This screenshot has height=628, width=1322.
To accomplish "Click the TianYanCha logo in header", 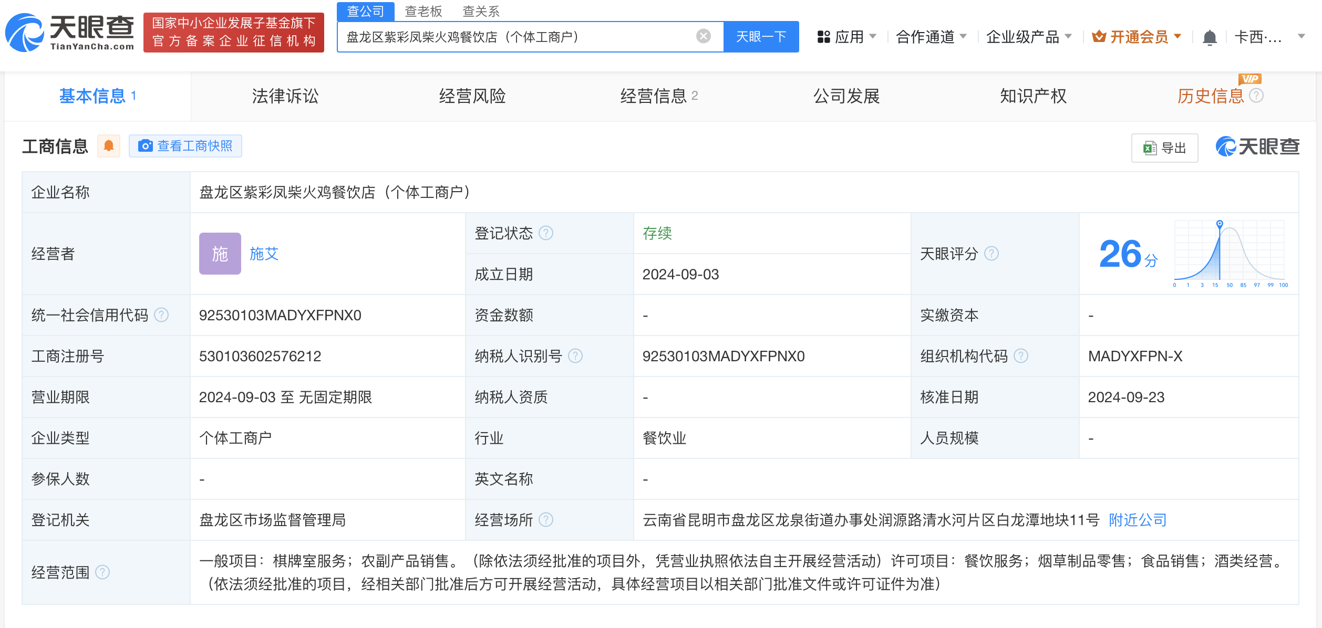I will tap(69, 33).
